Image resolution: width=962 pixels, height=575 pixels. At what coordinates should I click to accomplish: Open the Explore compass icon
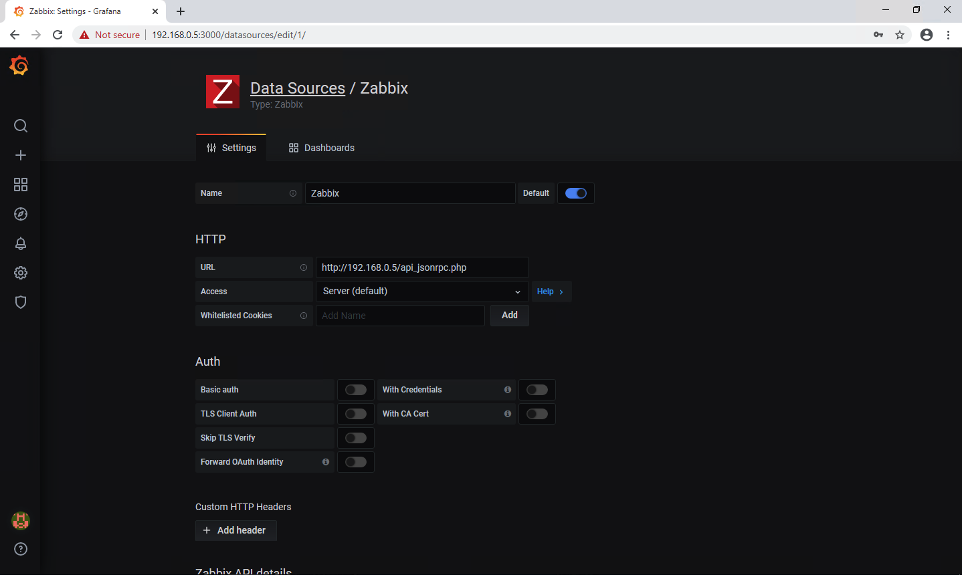[21, 214]
